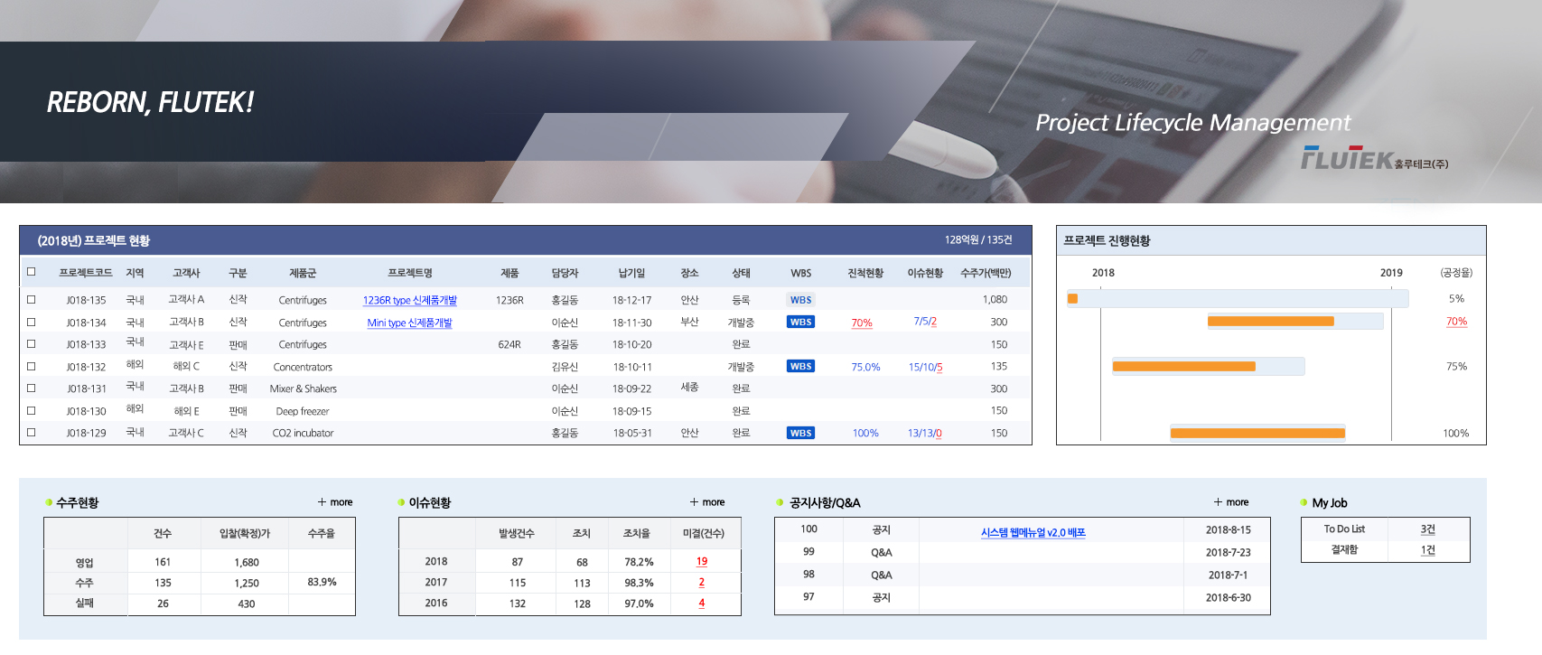
Task: Click the 프로젝트명 column header
Action: point(410,273)
